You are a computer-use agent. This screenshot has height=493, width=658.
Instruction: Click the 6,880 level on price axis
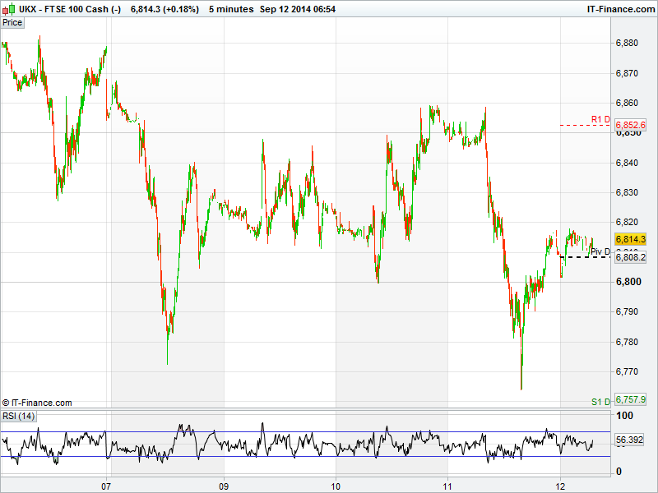[628, 43]
